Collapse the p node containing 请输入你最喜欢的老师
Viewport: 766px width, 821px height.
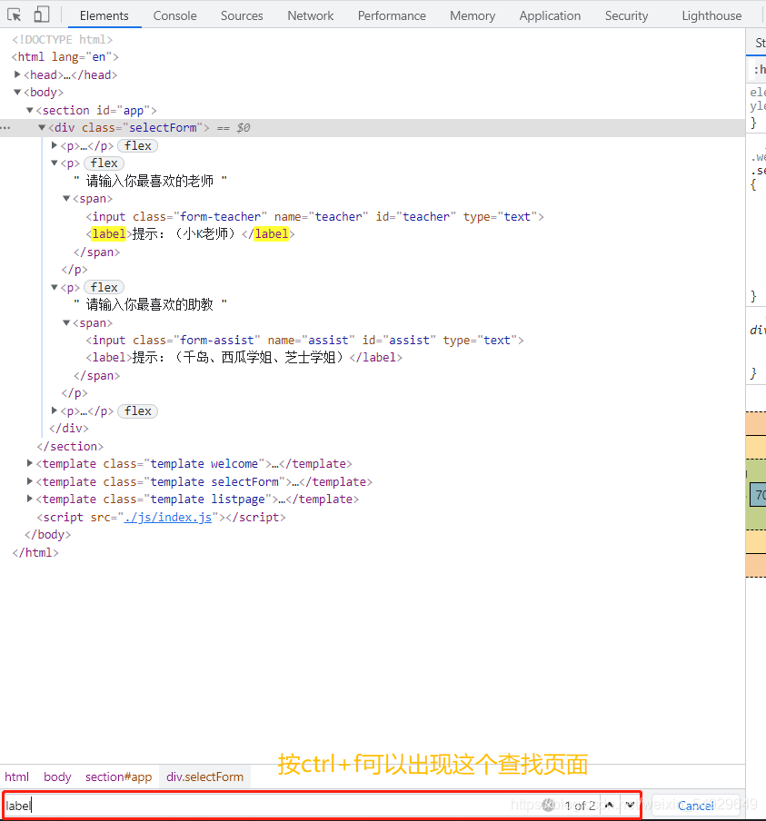point(55,163)
